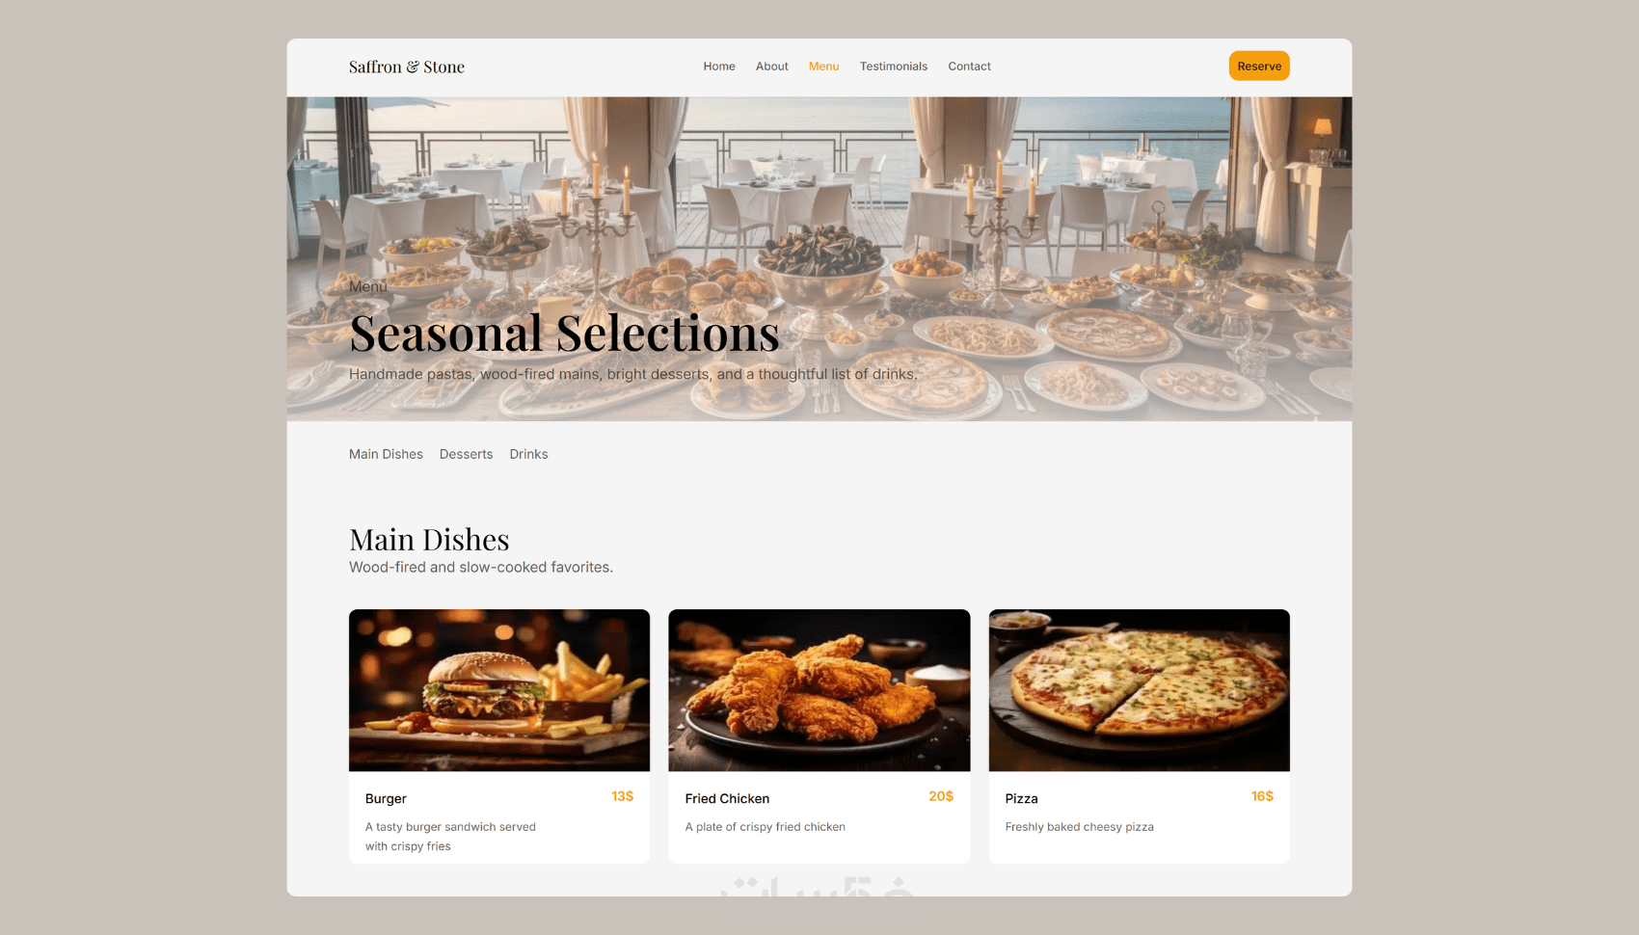1639x935 pixels.
Task: Click the 13$ Burger price
Action: (623, 796)
